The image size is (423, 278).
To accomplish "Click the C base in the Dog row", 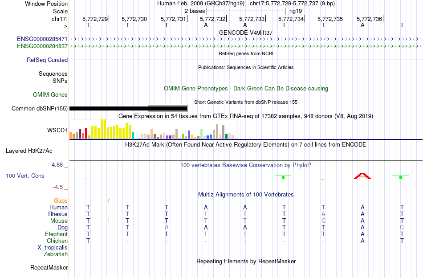I will (x=402, y=228).
